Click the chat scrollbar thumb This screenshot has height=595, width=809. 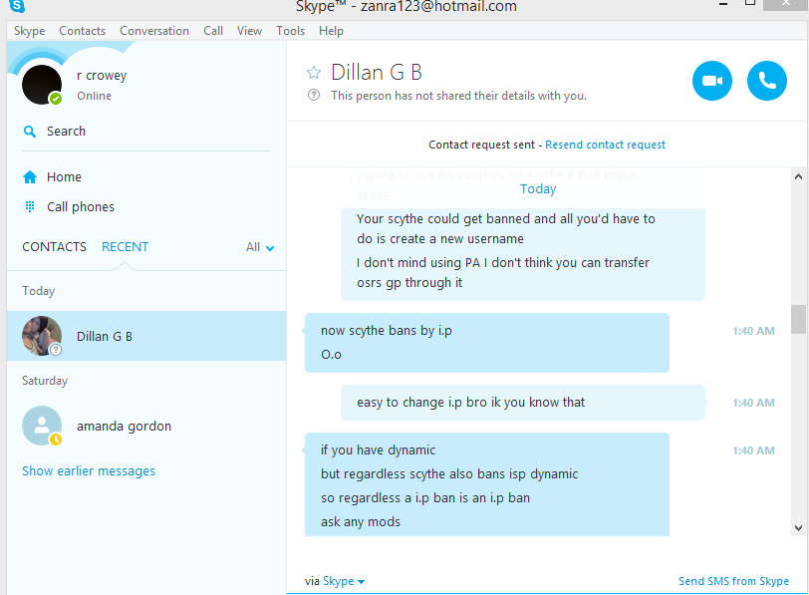pos(799,320)
